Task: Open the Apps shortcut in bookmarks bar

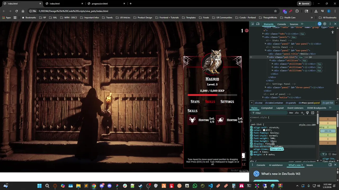Action: (7, 17)
